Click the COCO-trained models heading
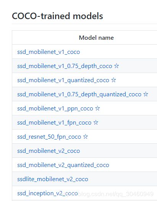Screen dimensions: 157x201 click(x=57, y=16)
